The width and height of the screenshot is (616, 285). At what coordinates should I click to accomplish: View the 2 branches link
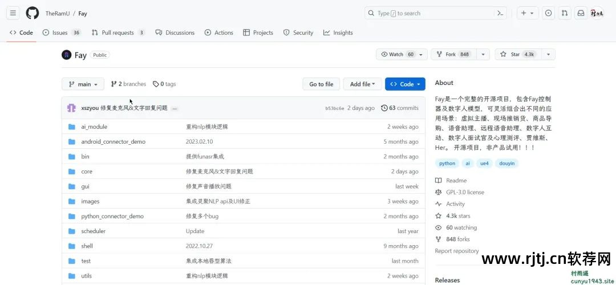click(128, 84)
